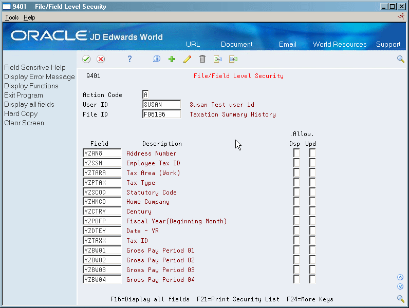Click the Action Code input field
The image size is (409, 308).
click(145, 94)
